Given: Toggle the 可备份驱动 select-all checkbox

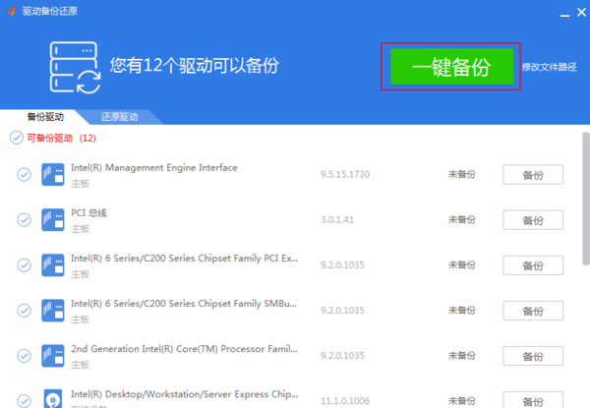Looking at the screenshot, I should coord(16,138).
